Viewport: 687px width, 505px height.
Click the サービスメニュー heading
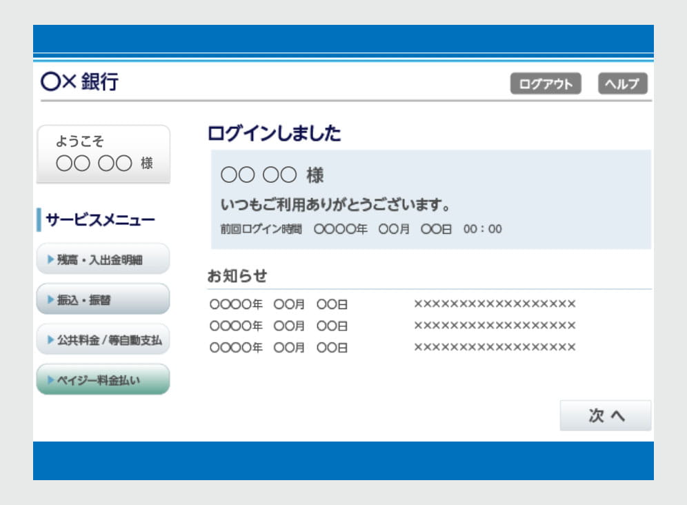coord(100,220)
